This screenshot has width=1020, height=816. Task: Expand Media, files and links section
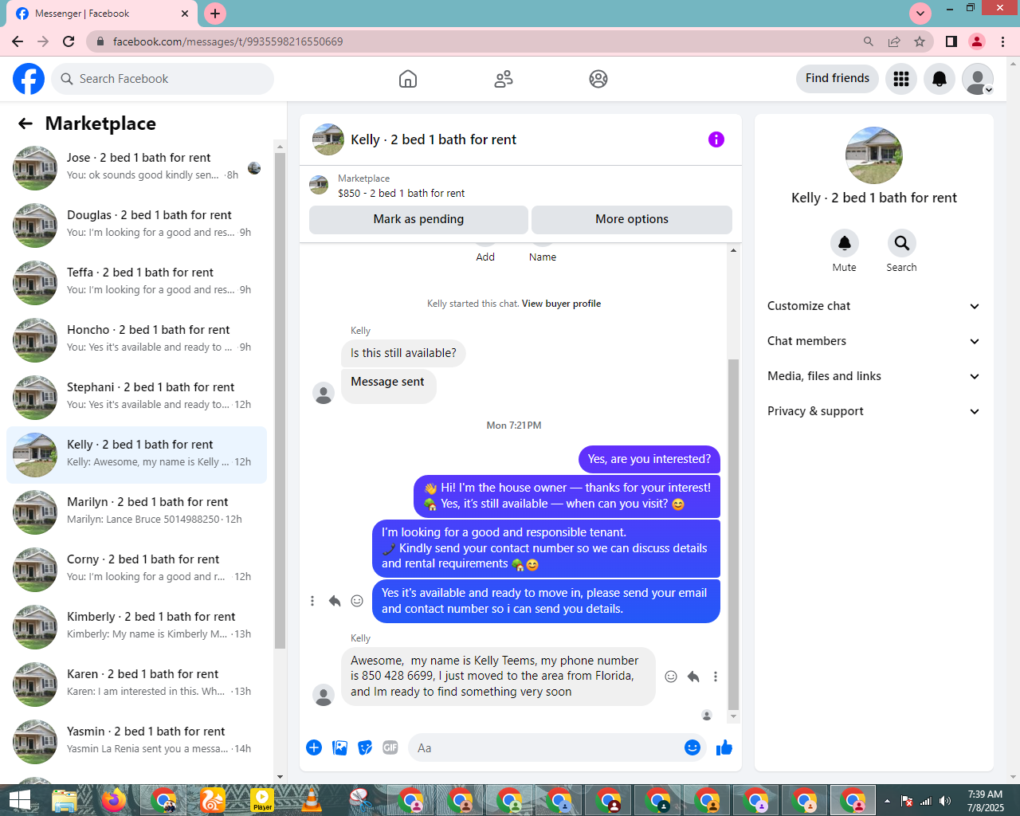pyautogui.click(x=874, y=376)
